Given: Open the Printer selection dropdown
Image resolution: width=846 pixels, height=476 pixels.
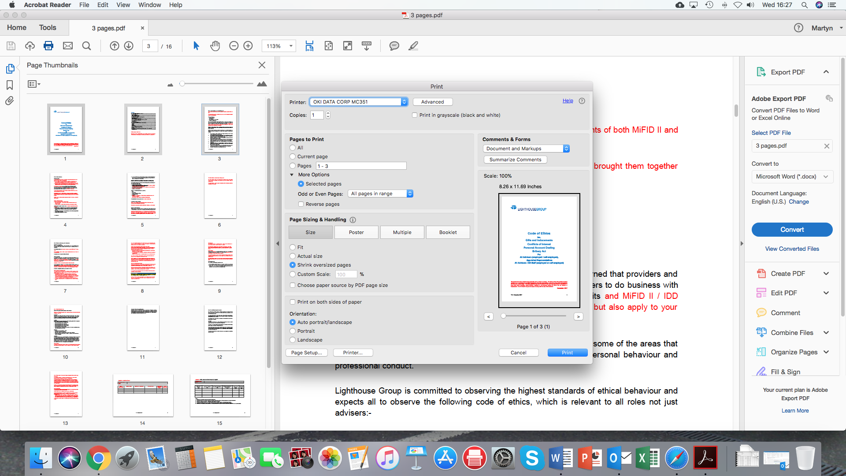Looking at the screenshot, I should pyautogui.click(x=359, y=102).
